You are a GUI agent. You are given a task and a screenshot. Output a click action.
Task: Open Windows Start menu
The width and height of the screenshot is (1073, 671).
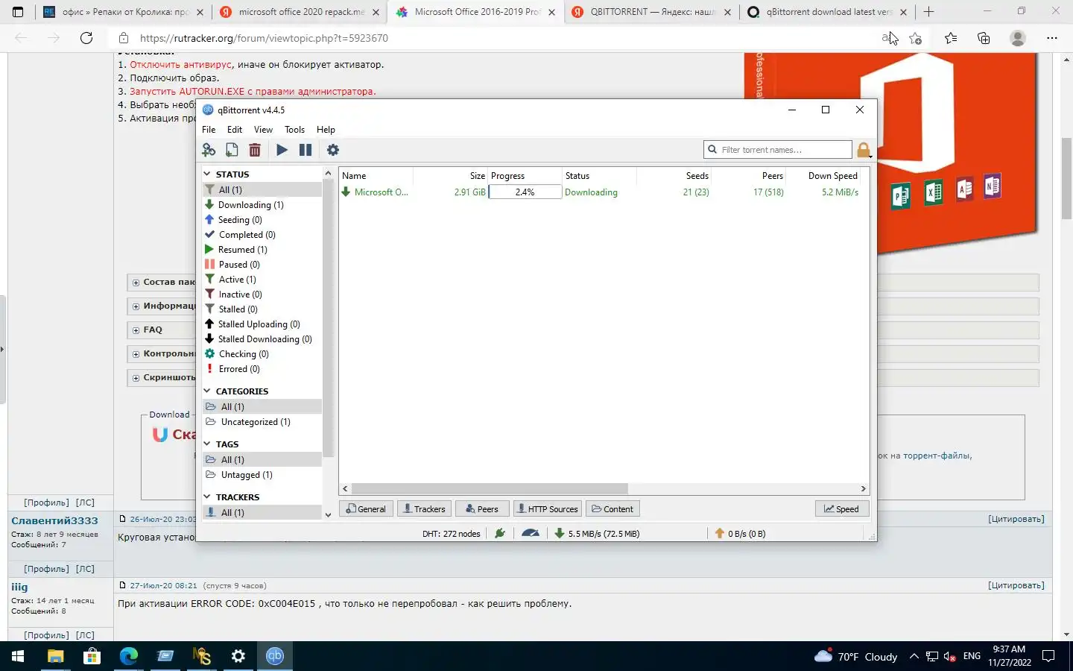coord(18,656)
